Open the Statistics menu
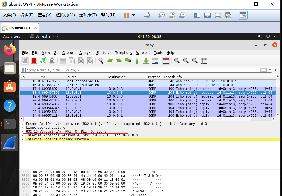Screen dimensions: 282x196 point(104,53)
